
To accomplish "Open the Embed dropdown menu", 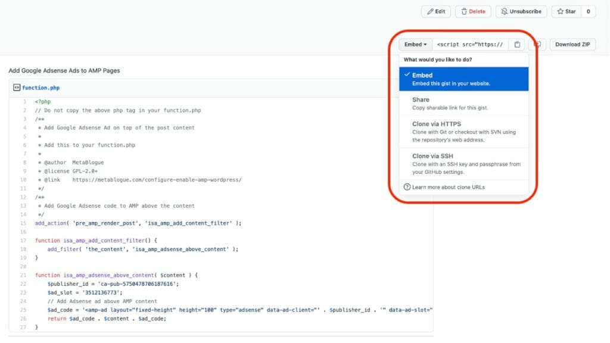I will tap(415, 44).
